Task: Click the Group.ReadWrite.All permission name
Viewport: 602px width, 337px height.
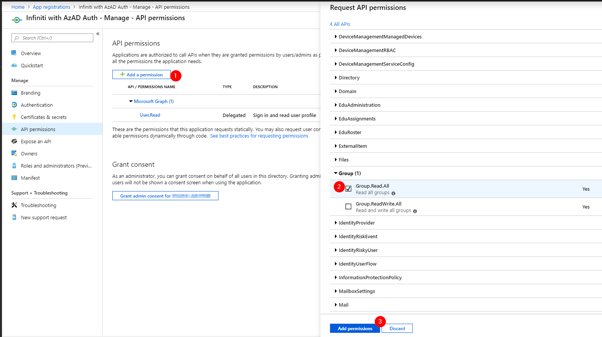Action: click(379, 204)
